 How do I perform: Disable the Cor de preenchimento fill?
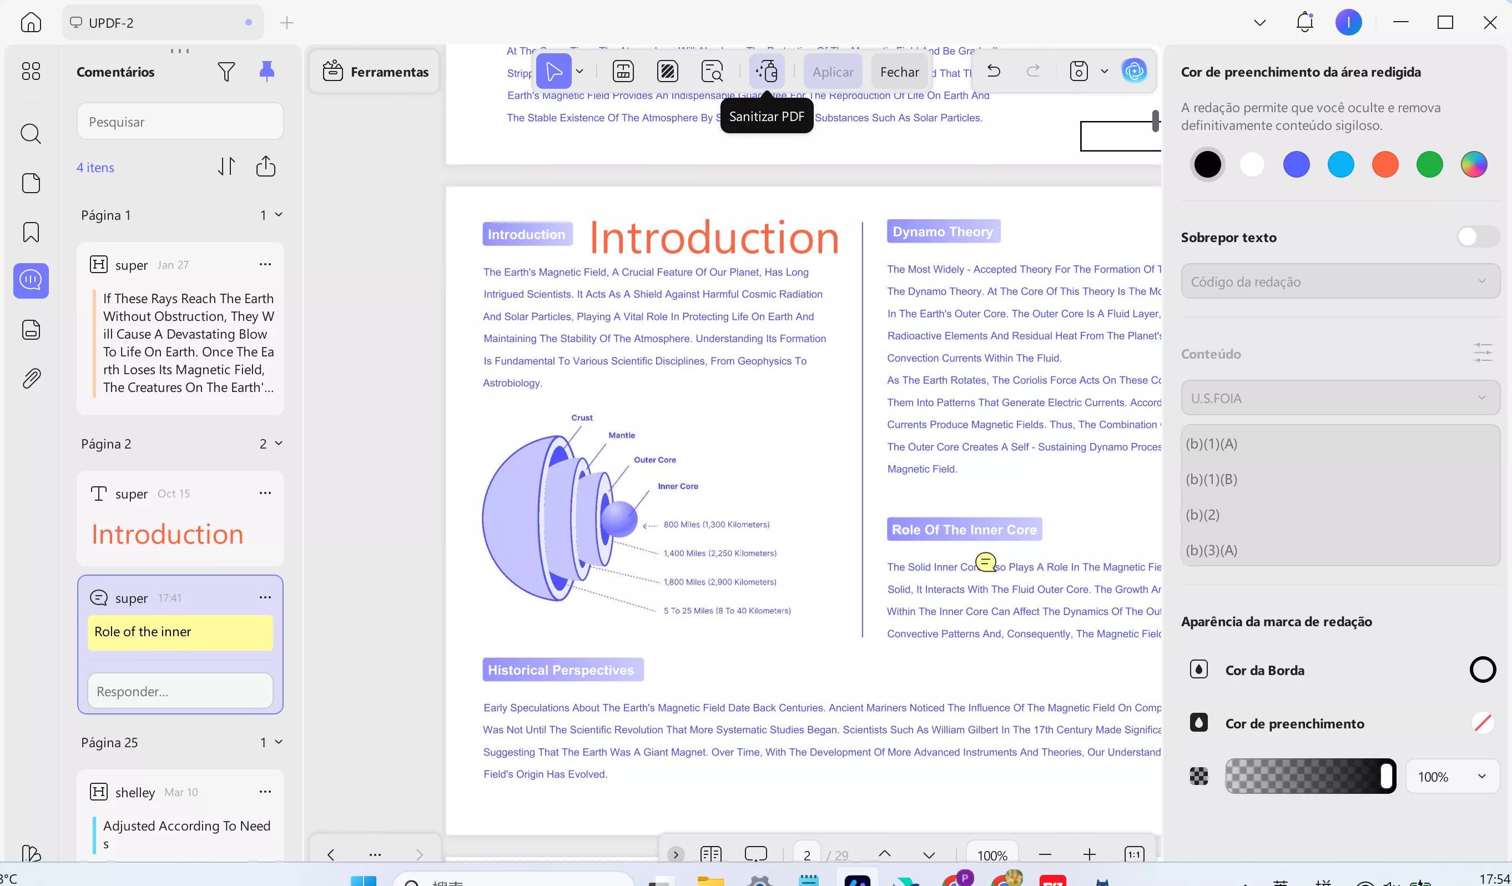1483,723
